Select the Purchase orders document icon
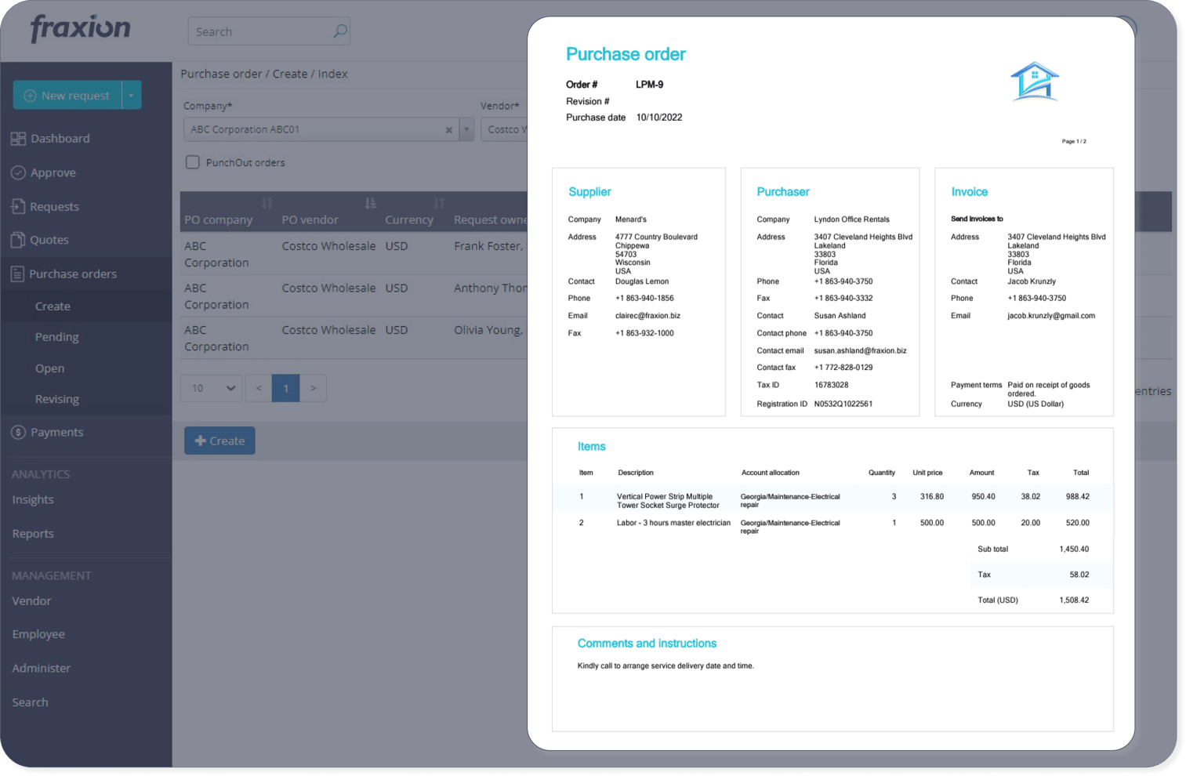Image resolution: width=1186 pixels, height=776 pixels. (19, 274)
